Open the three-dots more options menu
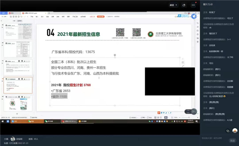The image size is (239, 146). coord(194,5)
